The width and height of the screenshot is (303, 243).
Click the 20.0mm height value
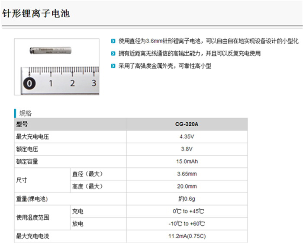click(187, 186)
